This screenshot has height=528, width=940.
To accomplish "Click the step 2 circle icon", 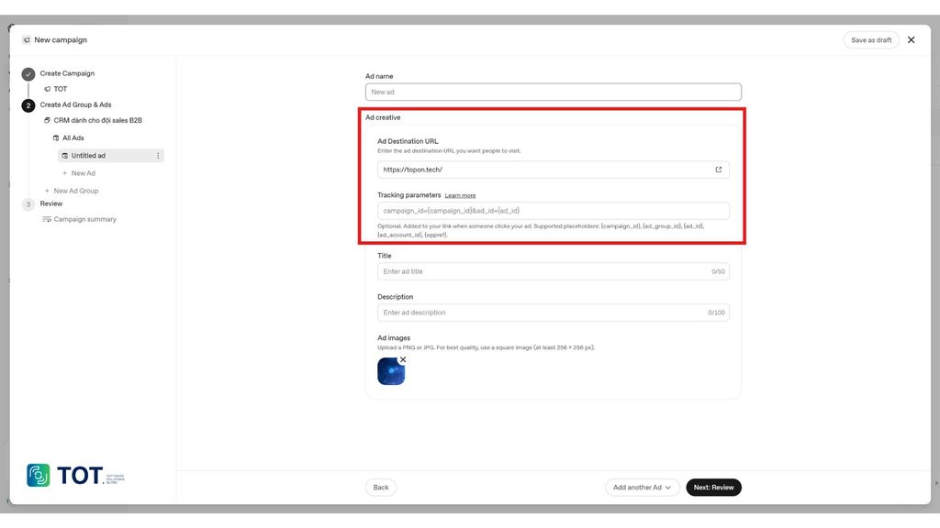I will [x=28, y=105].
